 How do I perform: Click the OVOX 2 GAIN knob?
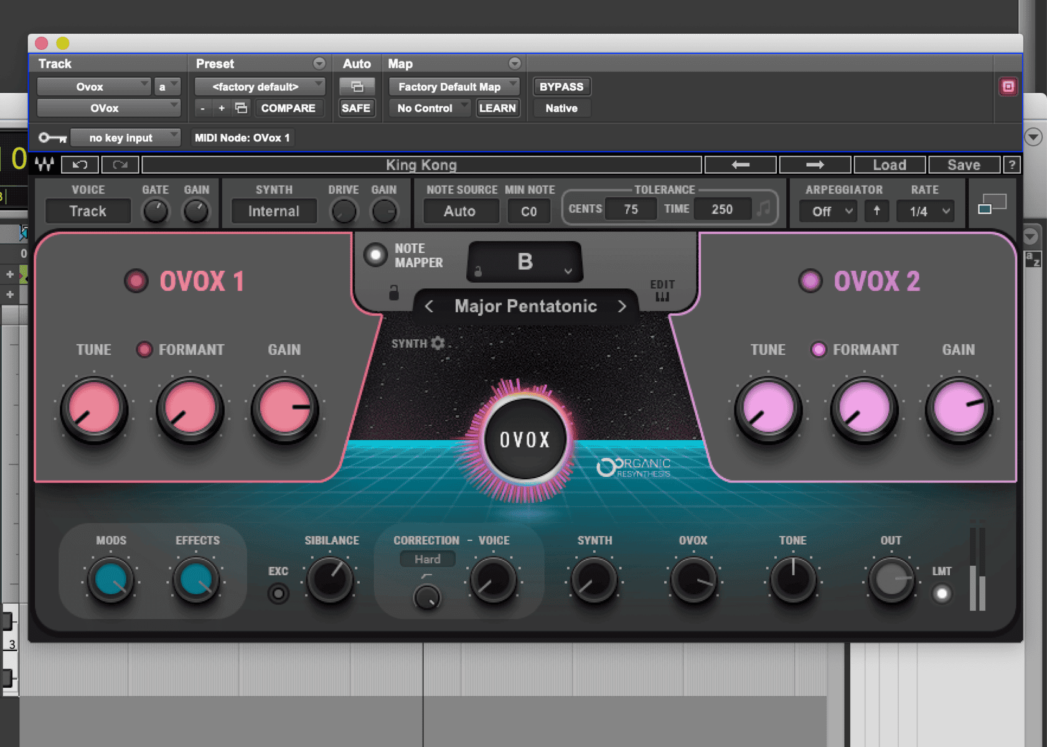tap(959, 409)
